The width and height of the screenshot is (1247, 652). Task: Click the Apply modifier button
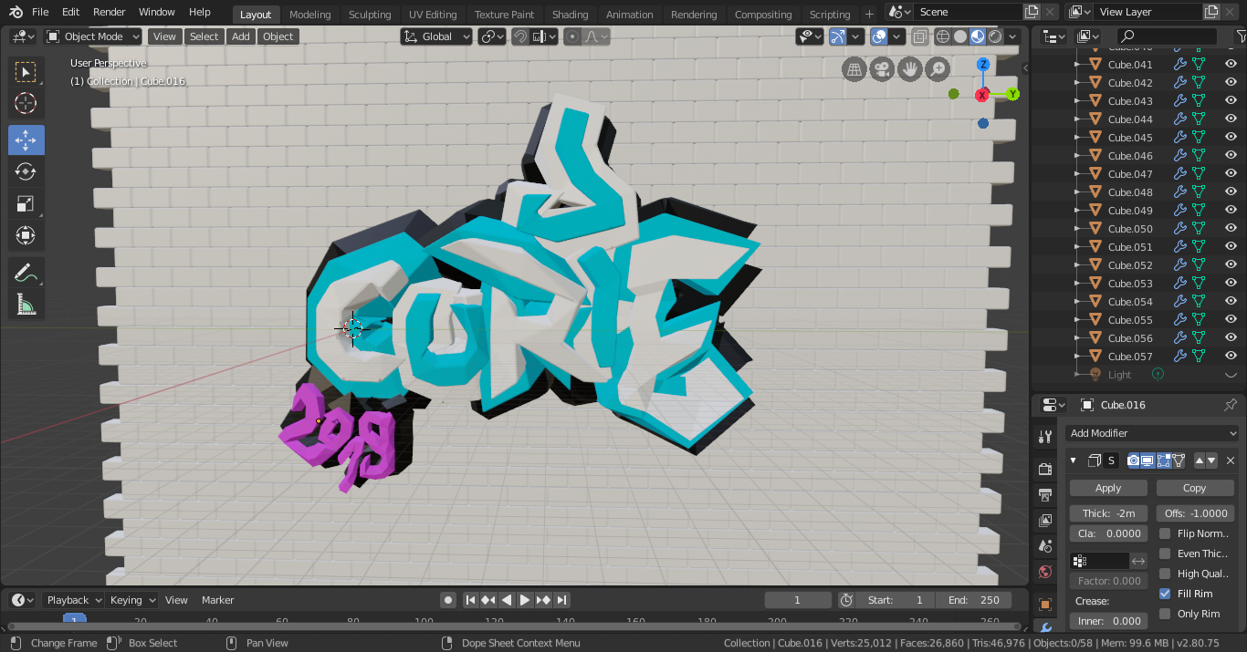click(1107, 488)
